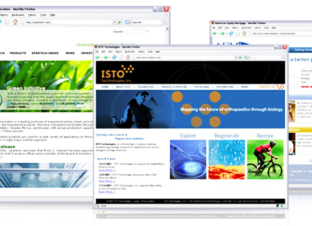
Task: Click the Spartech site Search input field
Action: pos(135,31)
